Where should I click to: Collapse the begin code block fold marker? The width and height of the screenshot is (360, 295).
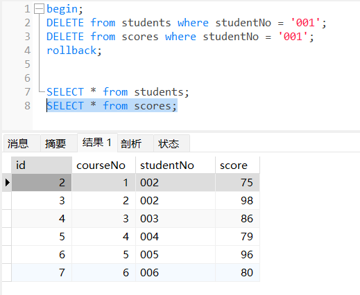point(39,9)
